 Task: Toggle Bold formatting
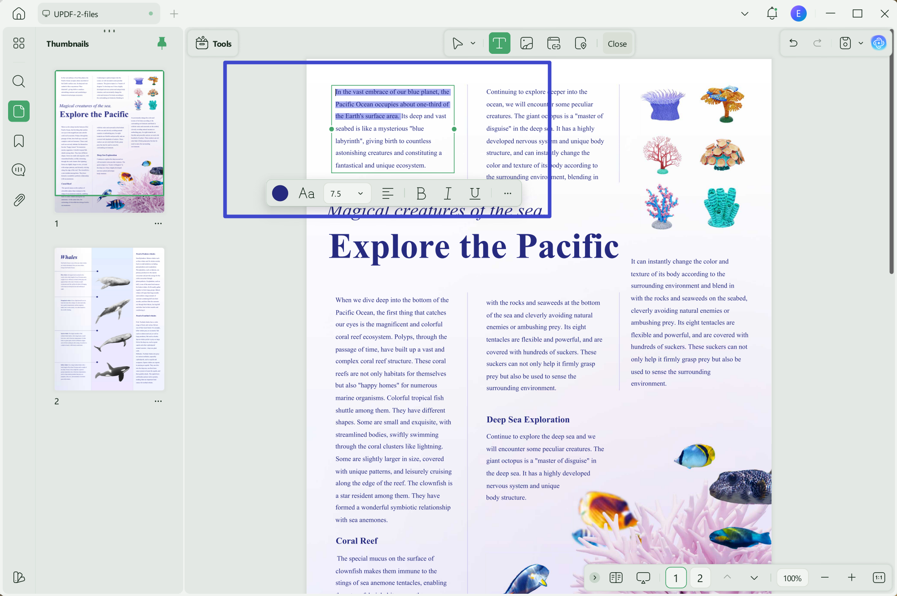click(x=421, y=193)
